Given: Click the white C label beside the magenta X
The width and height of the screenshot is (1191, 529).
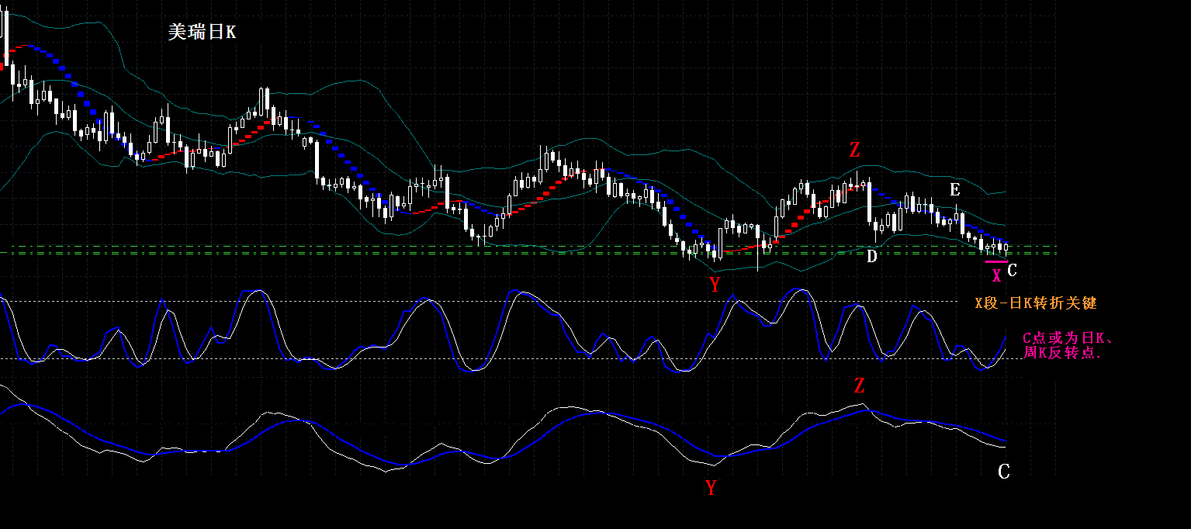Looking at the screenshot, I should point(1012,271).
